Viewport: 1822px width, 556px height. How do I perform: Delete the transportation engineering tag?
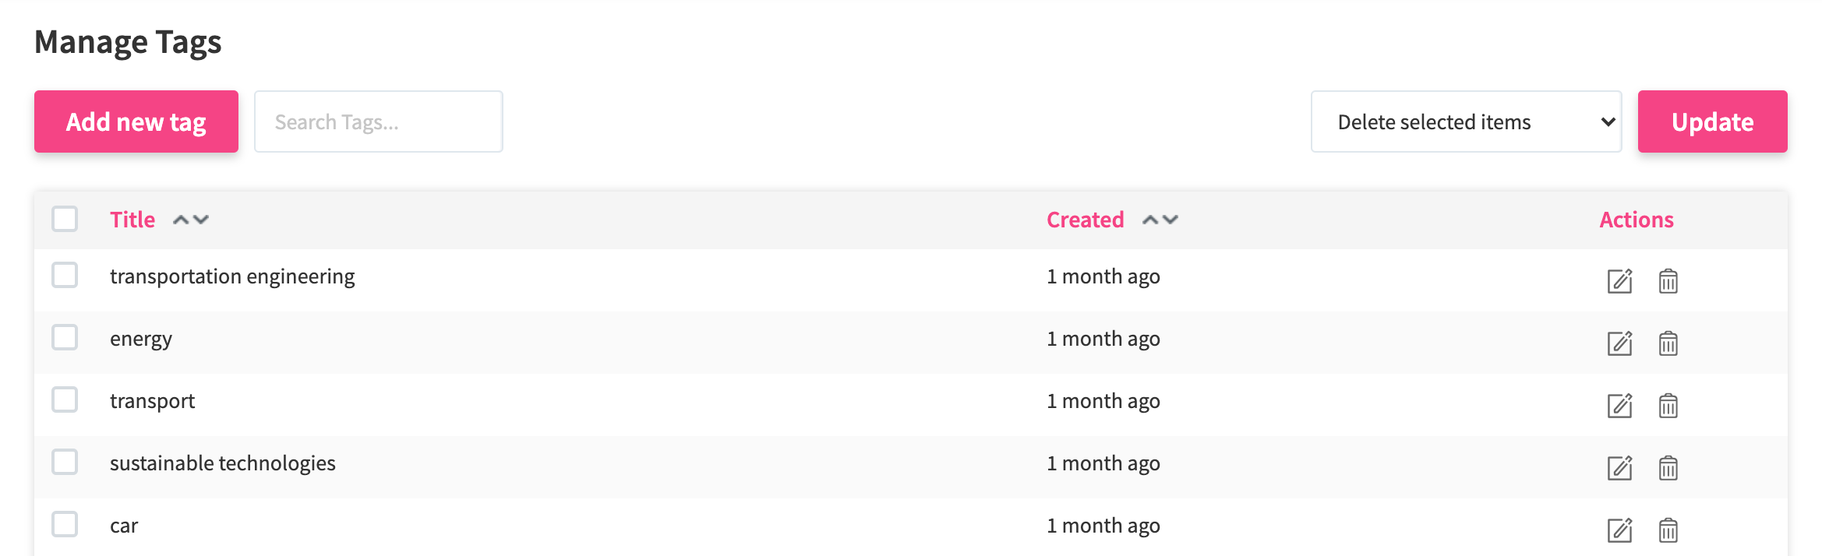pos(1668,280)
